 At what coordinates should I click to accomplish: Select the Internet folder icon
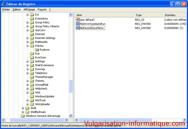[32, 34]
